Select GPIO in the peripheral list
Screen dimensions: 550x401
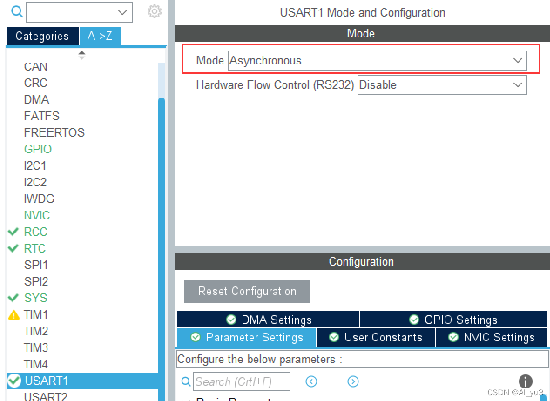pos(38,149)
